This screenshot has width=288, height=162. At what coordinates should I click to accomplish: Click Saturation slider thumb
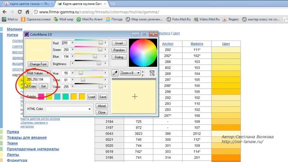coord(83,80)
